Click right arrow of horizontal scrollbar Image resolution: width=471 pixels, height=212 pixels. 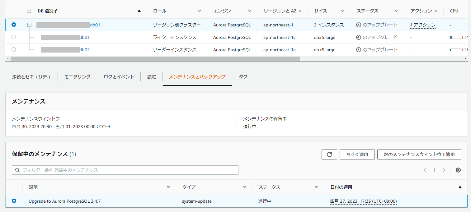pyautogui.click(x=465, y=58)
